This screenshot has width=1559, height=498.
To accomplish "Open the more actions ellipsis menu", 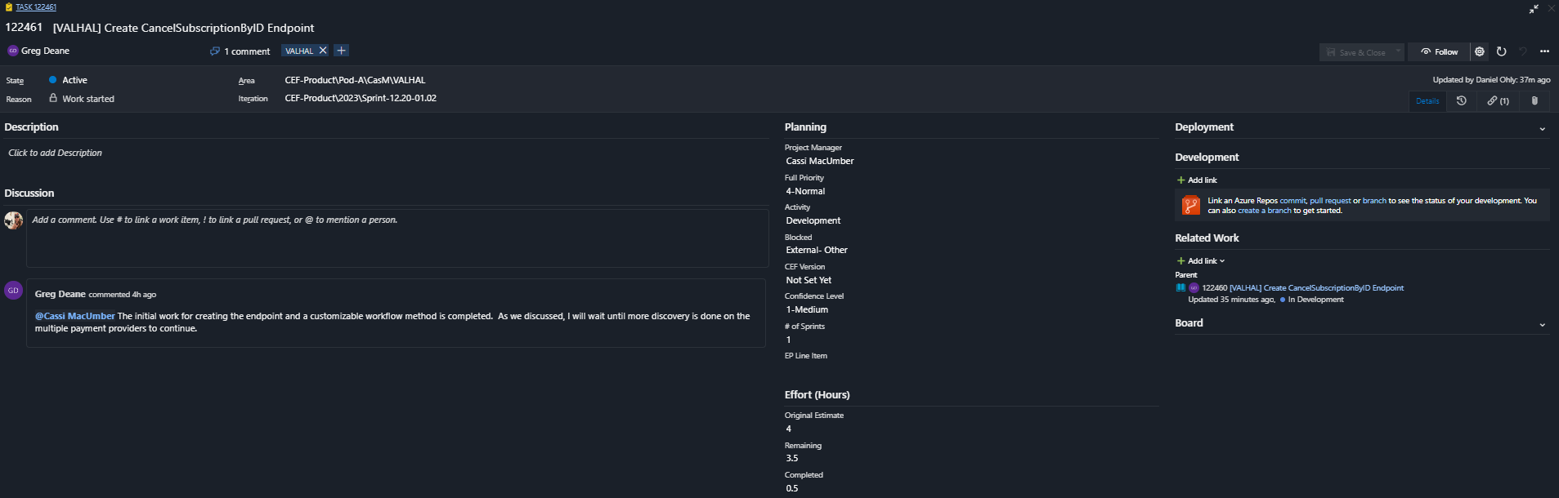I will pyautogui.click(x=1544, y=51).
